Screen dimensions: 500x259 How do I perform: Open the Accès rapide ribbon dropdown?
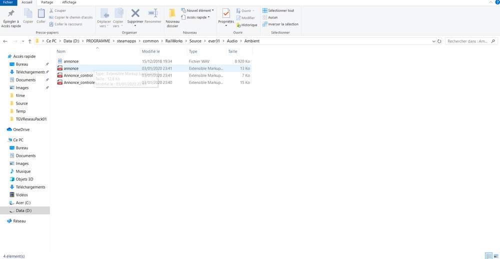pyautogui.click(x=195, y=17)
